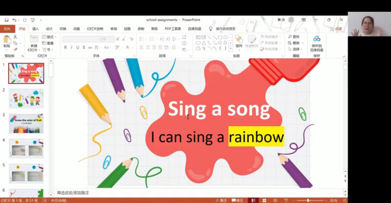This screenshot has width=391, height=203.
Task: Open the File menu button
Action: (x=7, y=29)
